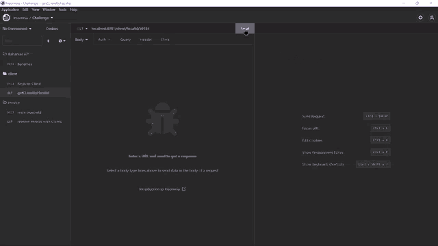The width and height of the screenshot is (438, 246).
Task: Select the POST Register Client request
Action: coord(35,83)
